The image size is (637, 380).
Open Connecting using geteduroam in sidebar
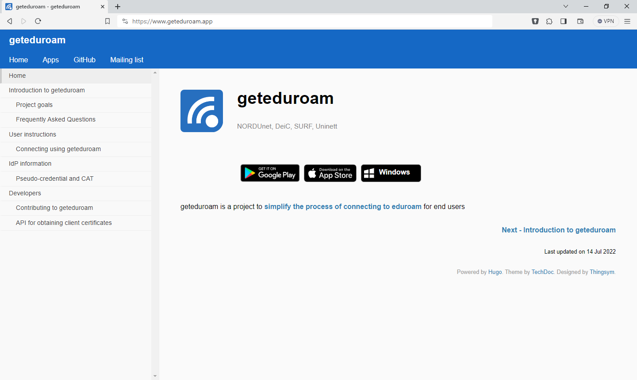tap(76, 149)
